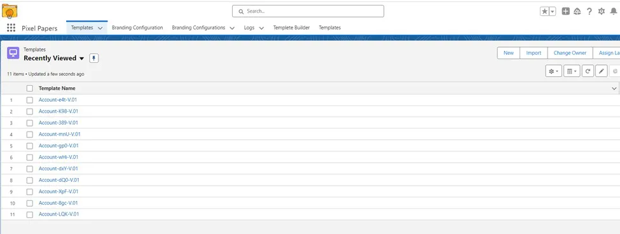This screenshot has width=620, height=234.
Task: Open template Account-XpF-V.01
Action: pos(59,191)
